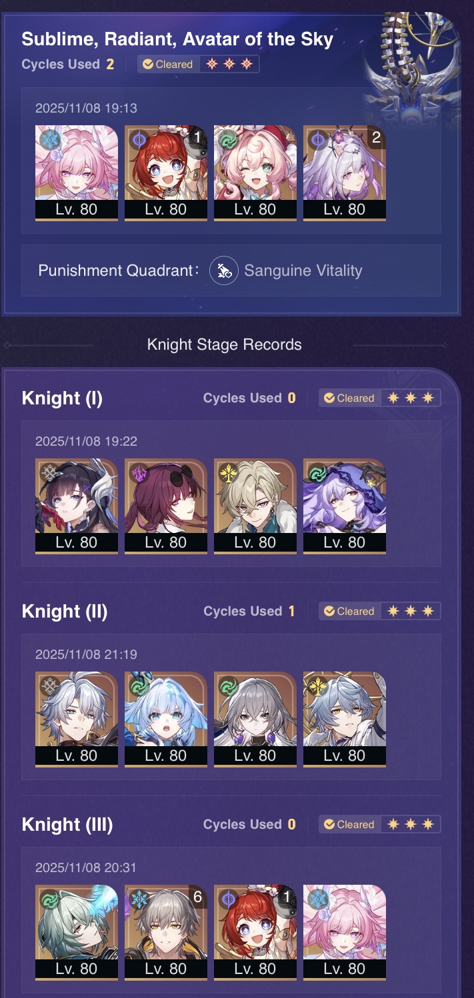Click the Knight Stage Records section title
Viewport: 474px width, 998px height.
(224, 344)
